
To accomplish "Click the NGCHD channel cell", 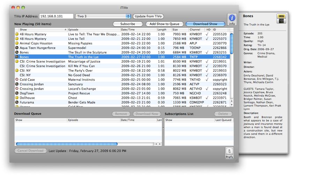I will (195, 93).
